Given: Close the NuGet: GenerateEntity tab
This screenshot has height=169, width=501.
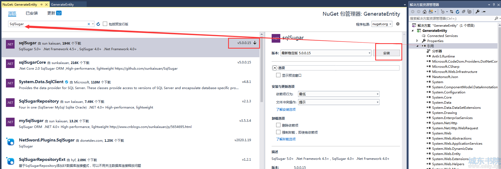Looking at the screenshot, I should click(46, 5).
